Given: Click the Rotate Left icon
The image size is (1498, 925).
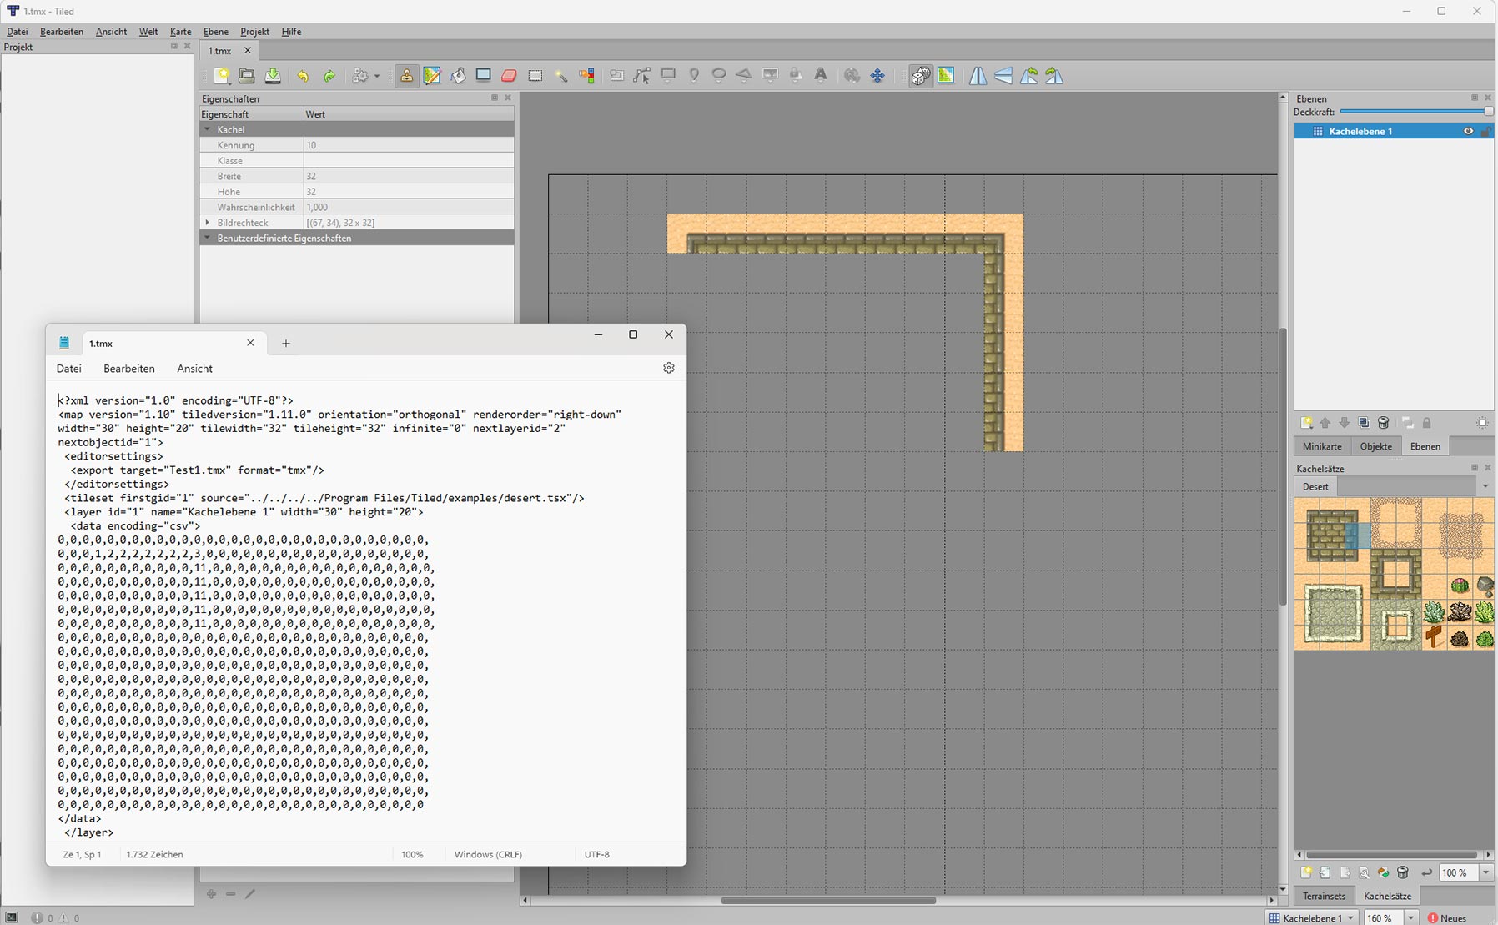Looking at the screenshot, I should pos(1029,76).
